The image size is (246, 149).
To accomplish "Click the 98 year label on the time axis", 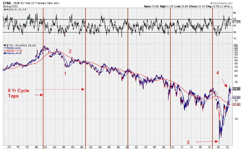I will (x=118, y=147).
